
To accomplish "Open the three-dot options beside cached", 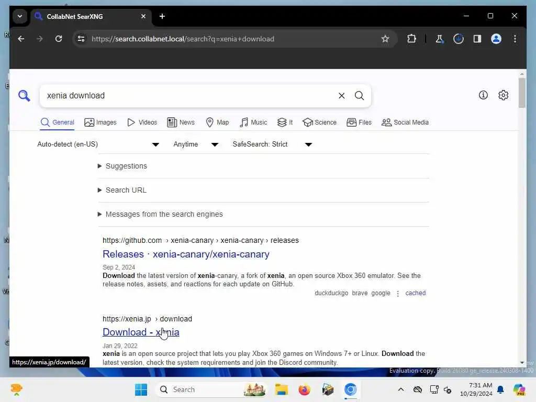I will [398, 294].
